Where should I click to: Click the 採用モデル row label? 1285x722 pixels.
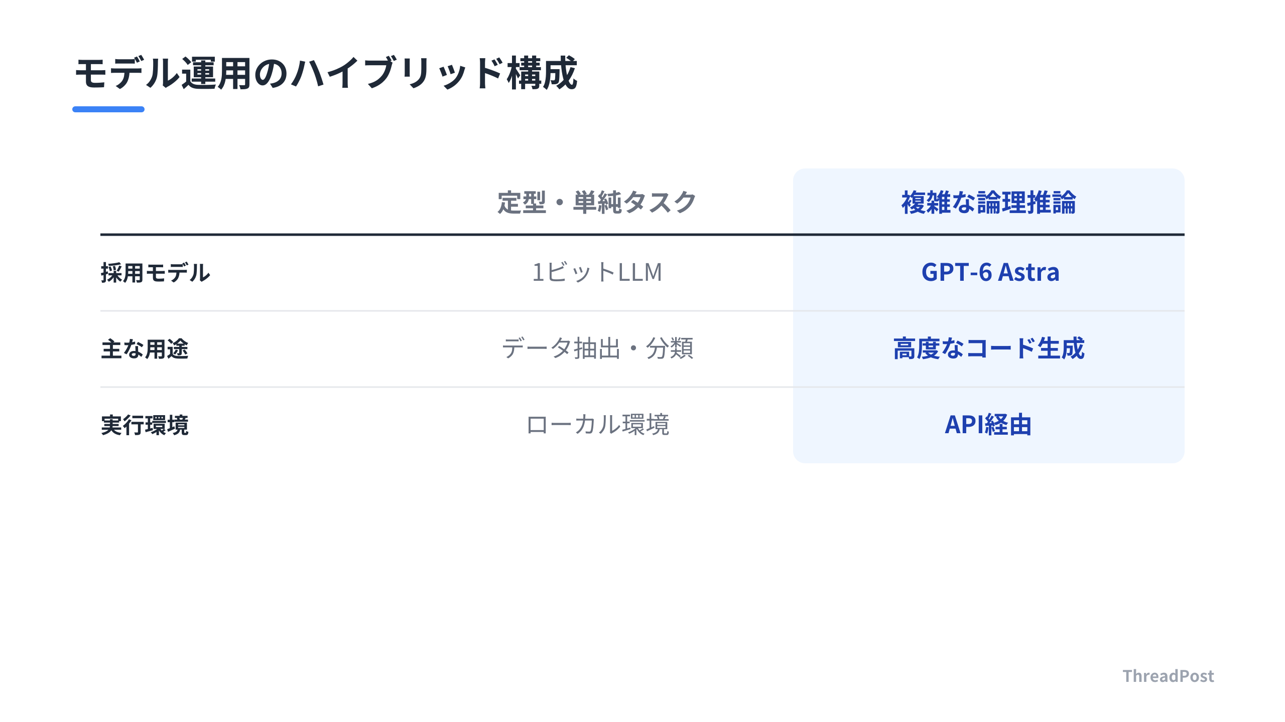156,273
